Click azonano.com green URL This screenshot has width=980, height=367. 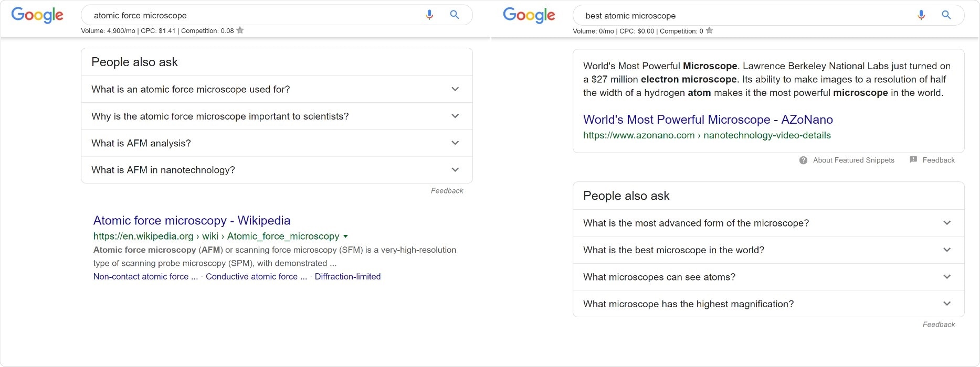click(707, 135)
